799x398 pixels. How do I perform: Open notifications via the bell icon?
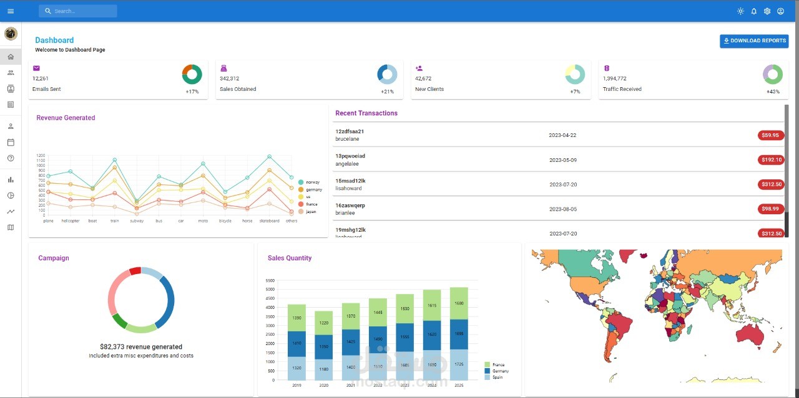tap(753, 11)
